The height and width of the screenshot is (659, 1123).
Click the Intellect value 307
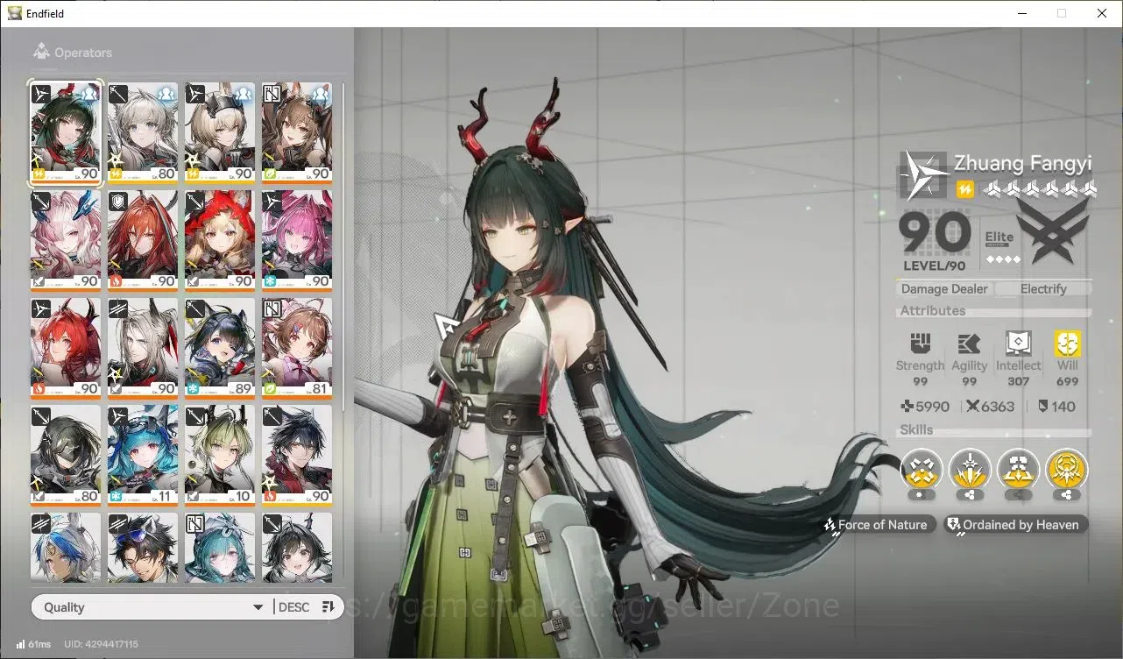[1019, 381]
